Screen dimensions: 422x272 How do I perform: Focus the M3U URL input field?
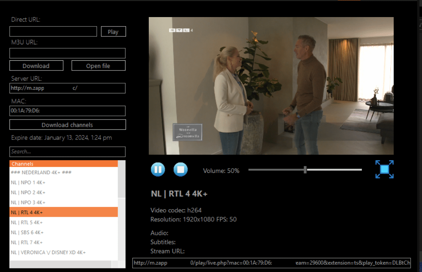pyautogui.click(x=67, y=53)
